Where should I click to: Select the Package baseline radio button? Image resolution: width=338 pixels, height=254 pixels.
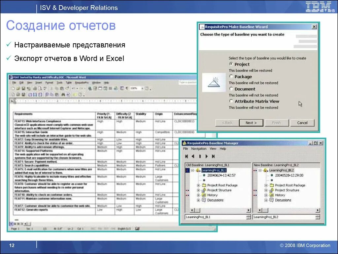pos(231,76)
